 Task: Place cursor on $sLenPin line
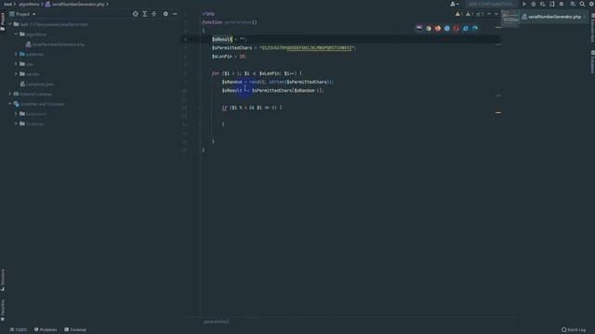(230, 57)
